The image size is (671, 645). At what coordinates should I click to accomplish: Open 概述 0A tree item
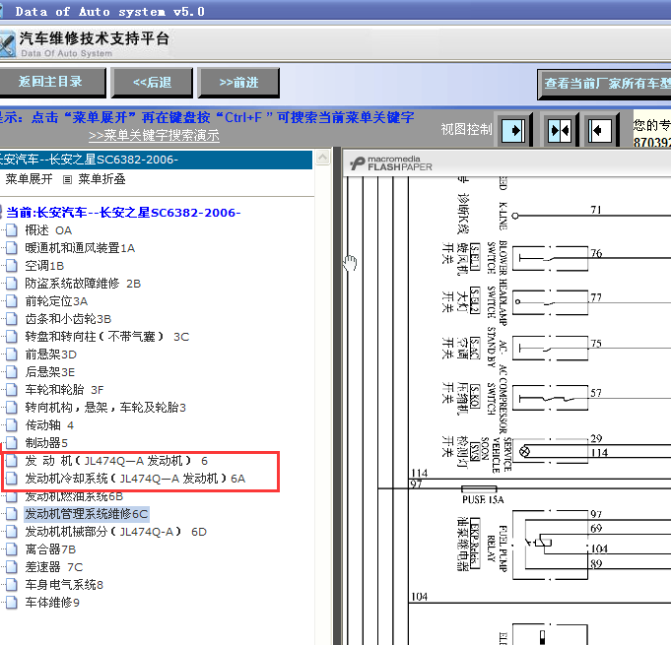coord(48,230)
